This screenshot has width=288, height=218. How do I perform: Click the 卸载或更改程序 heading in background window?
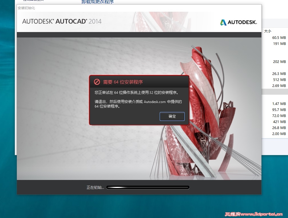[98, 2]
